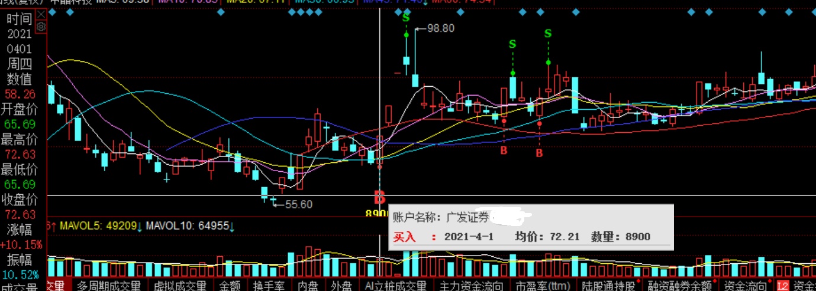
Task: Switch to the 多周期成交量 tab
Action: point(108,286)
